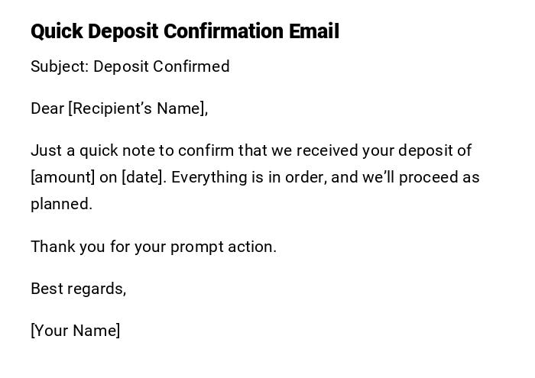Screen dimensions: 535x378
Task: Click the word 'Email' in the heading
Action: [314, 31]
